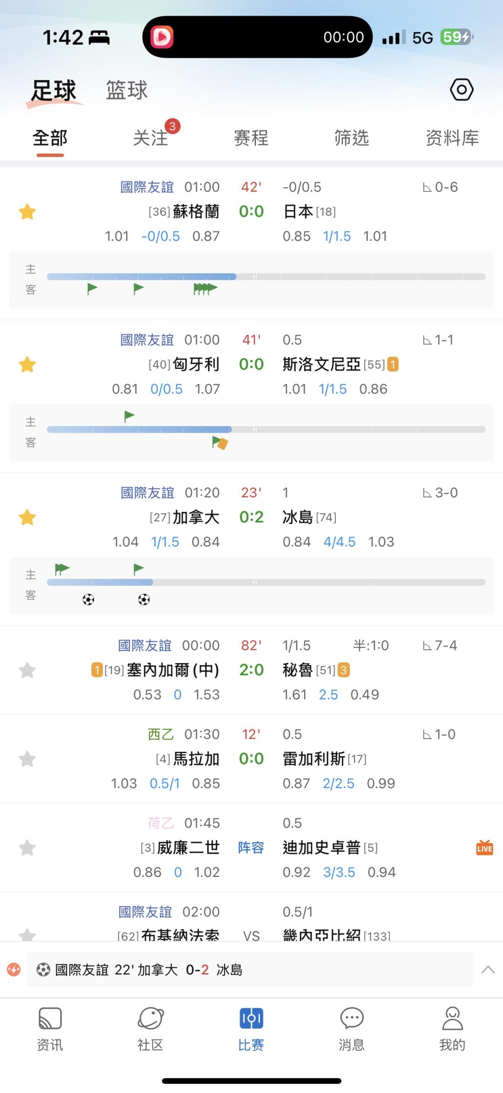Switch to the 赛程 schedule tab
Viewport: 503px width, 1093px height.
click(x=251, y=138)
